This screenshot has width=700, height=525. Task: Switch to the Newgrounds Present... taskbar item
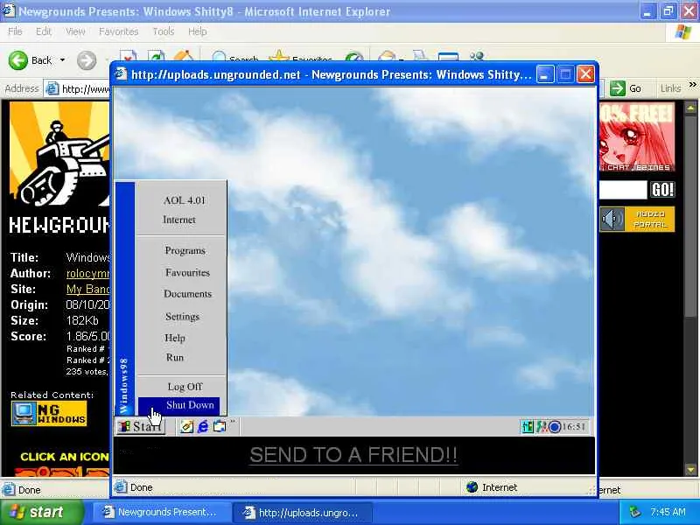pyautogui.click(x=163, y=513)
